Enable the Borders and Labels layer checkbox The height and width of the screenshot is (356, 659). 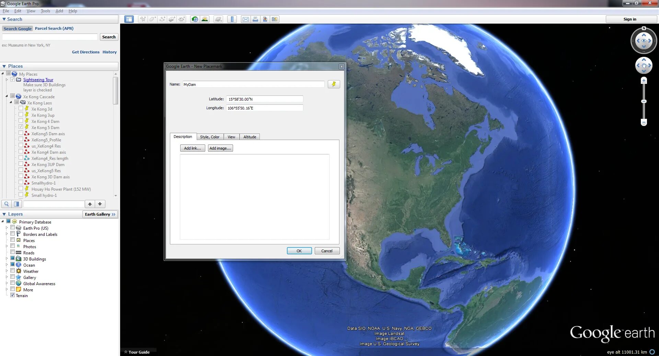click(12, 234)
